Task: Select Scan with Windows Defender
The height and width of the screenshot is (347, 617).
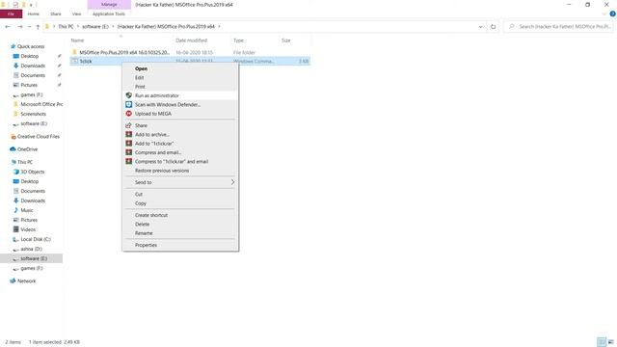Action: point(180,105)
